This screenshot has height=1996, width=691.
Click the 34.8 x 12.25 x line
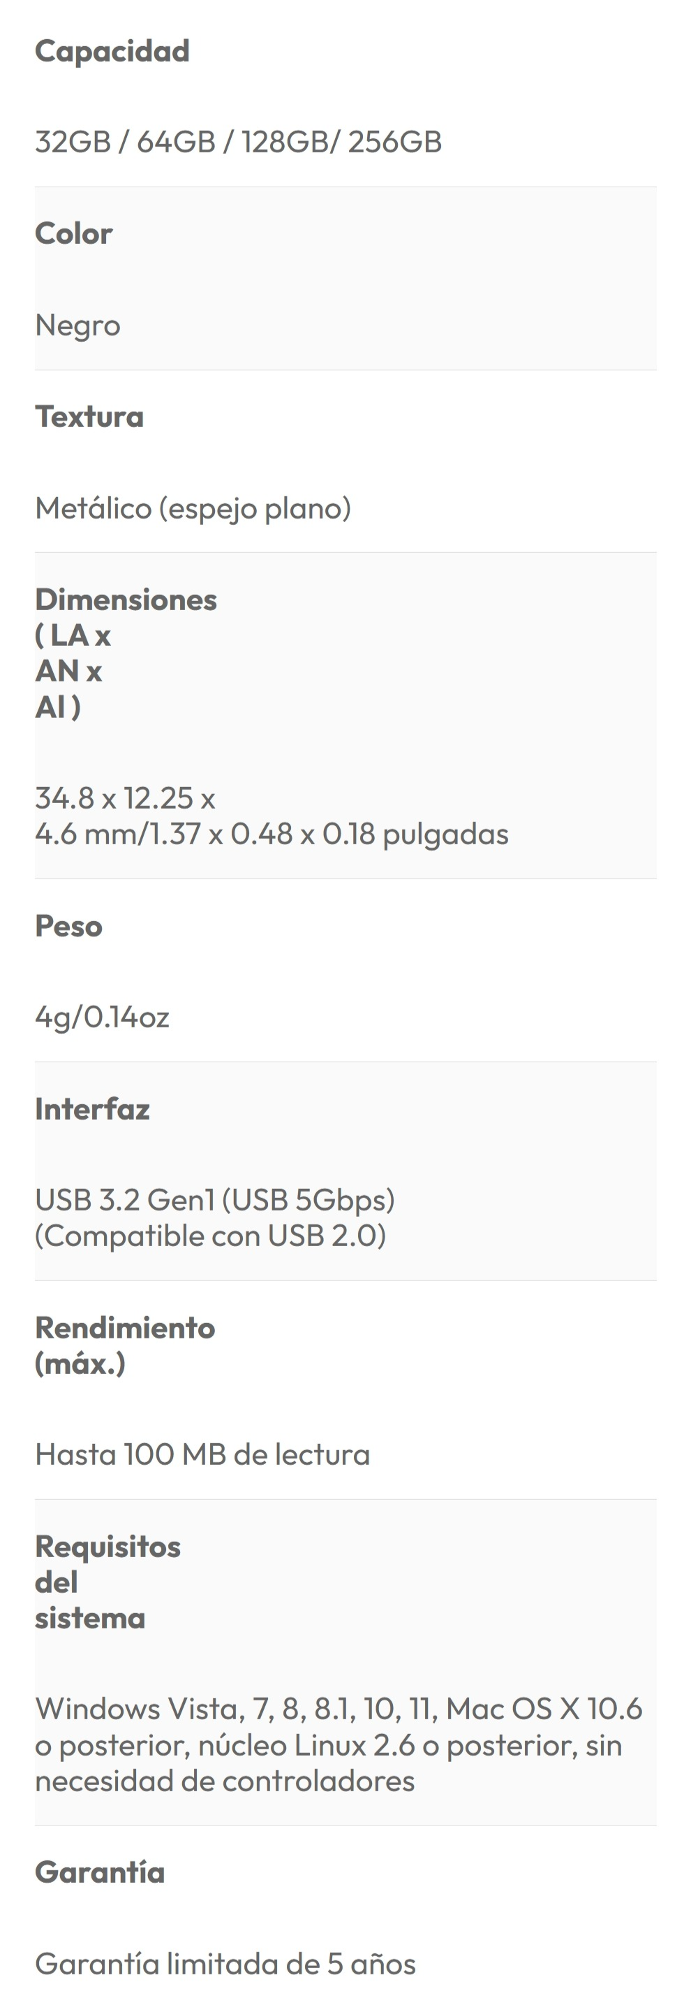124,798
